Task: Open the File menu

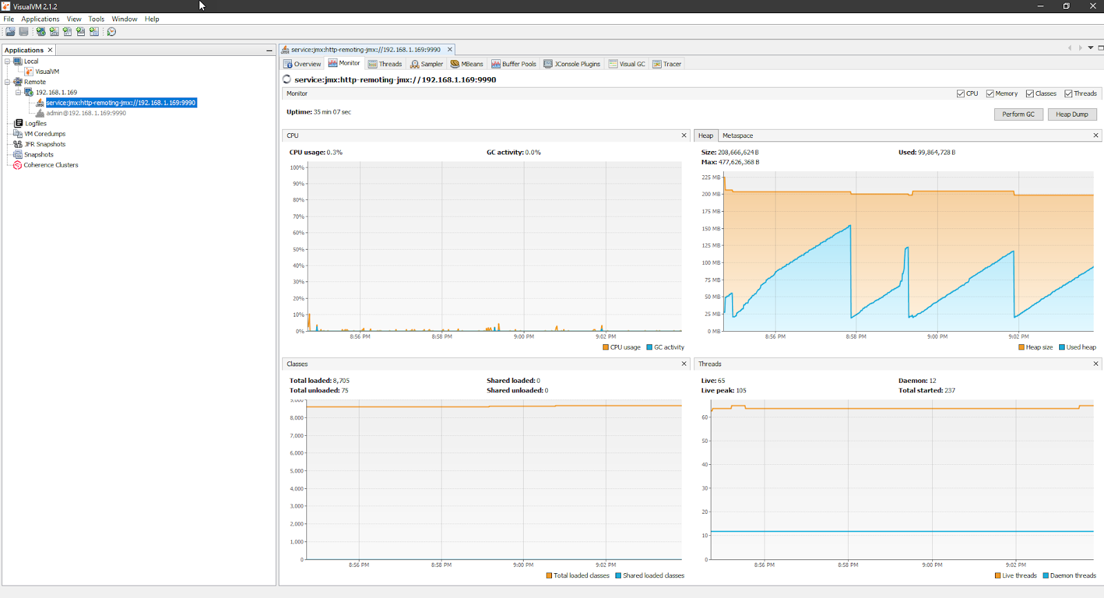Action: 9,19
